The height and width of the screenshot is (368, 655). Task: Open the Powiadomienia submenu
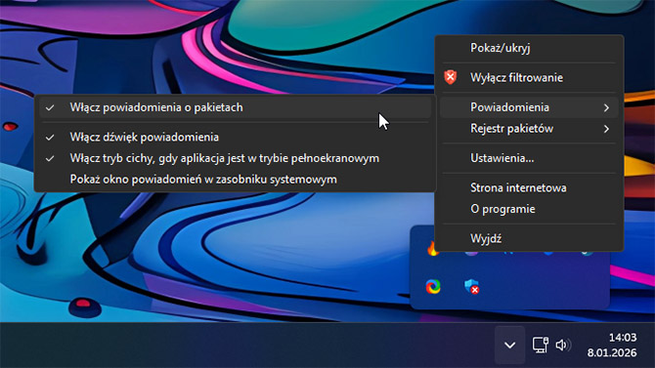pos(529,107)
